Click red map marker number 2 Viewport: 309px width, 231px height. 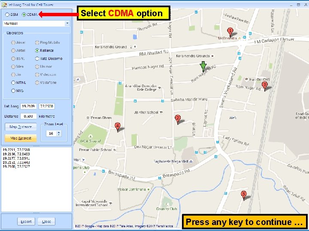tap(178, 119)
